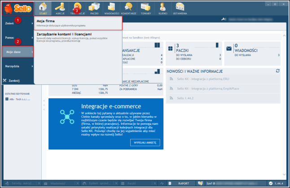Close the Wiadomości bottom tab
The height and width of the screenshot is (188, 290).
[x=78, y=184]
